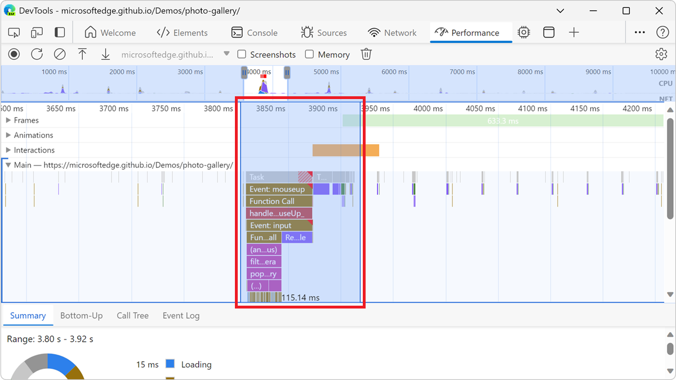
Task: Open the Performance panel settings gear
Action: [x=661, y=54]
